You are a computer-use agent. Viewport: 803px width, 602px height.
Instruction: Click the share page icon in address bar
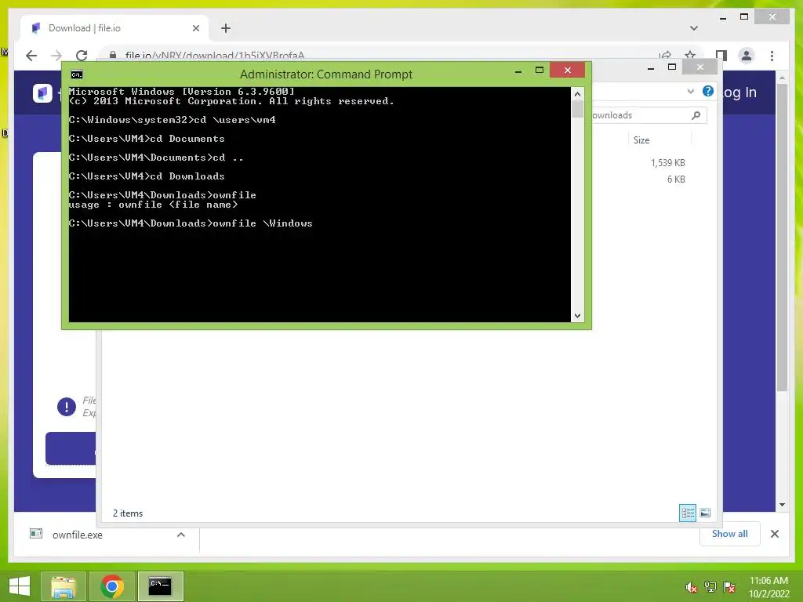click(665, 55)
